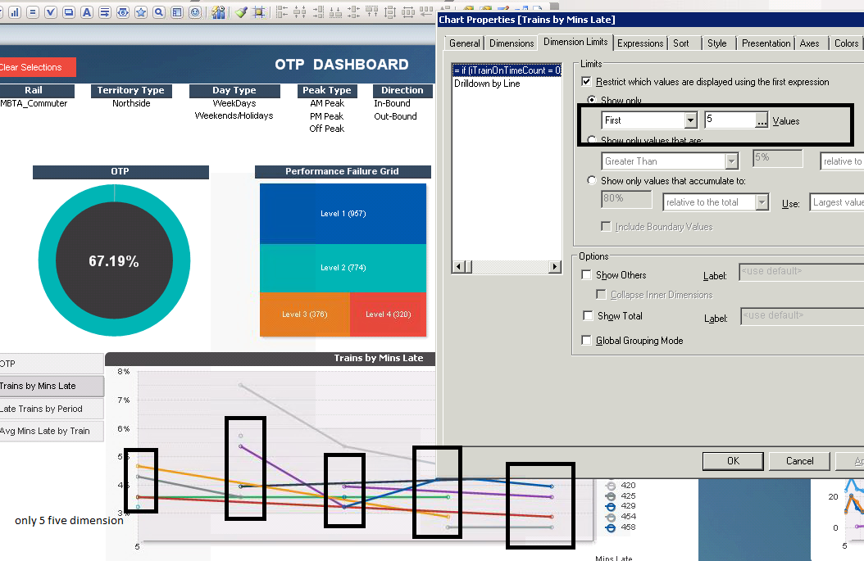
Task: Click the center vertically alignment icon
Action: click(x=354, y=12)
